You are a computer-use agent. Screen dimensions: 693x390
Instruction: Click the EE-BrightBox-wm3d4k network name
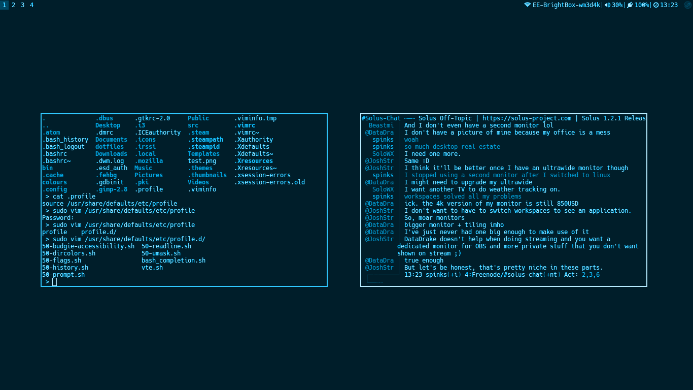pyautogui.click(x=567, y=5)
